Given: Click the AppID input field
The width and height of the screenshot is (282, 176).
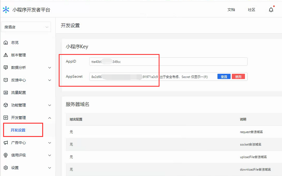Looking at the screenshot, I should [168, 62].
